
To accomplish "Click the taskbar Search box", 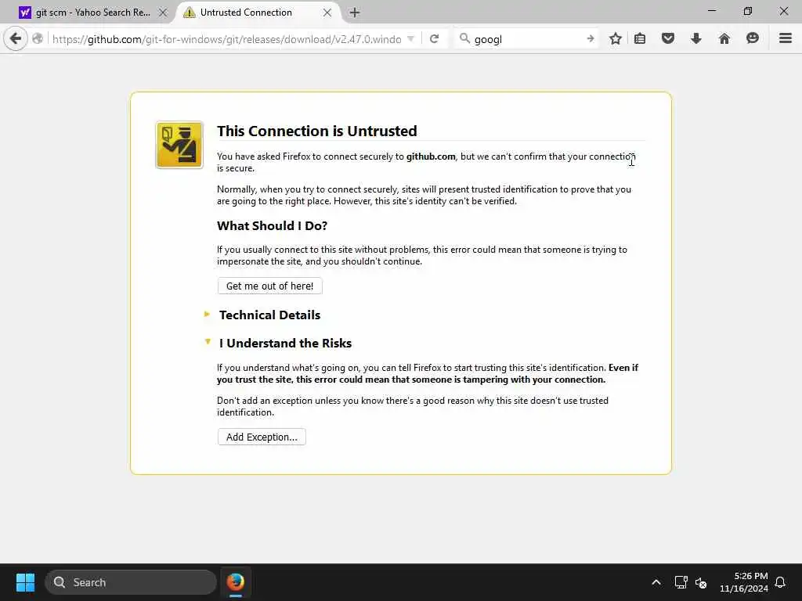I will point(131,582).
